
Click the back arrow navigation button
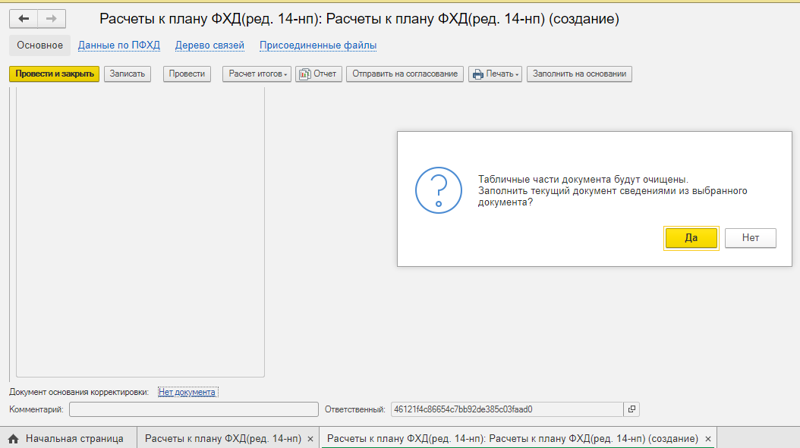coord(24,19)
